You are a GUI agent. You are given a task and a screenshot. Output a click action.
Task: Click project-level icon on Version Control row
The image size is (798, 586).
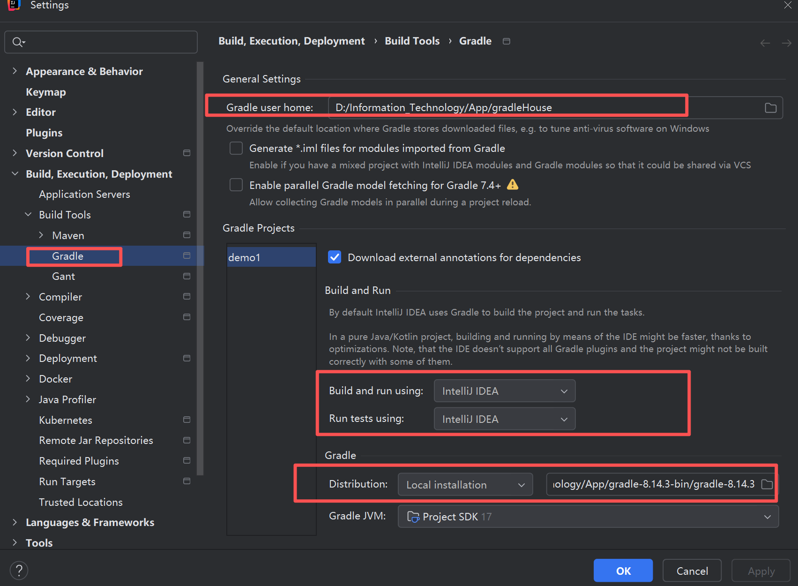point(186,153)
